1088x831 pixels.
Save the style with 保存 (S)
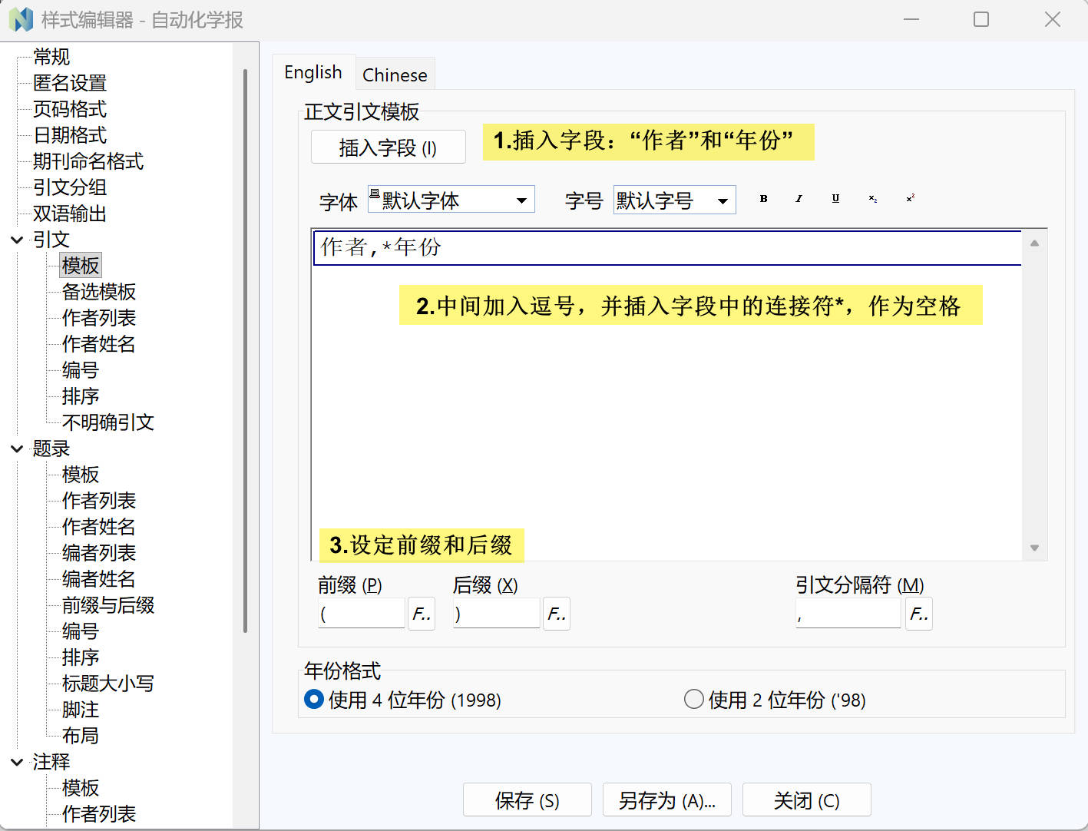click(x=527, y=800)
